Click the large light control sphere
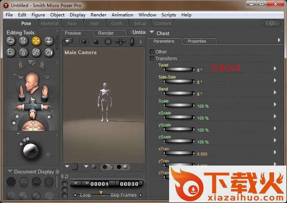 pyautogui.click(x=30, y=151)
